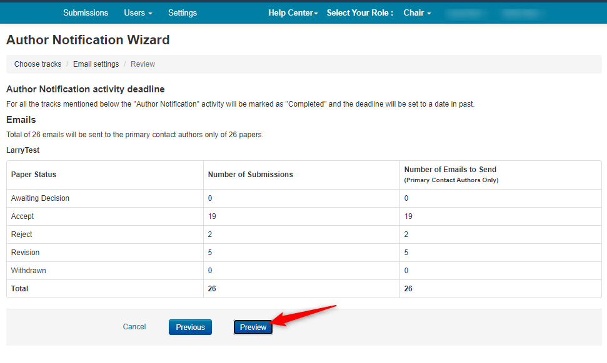Open the Revision row's submissions count
This screenshot has width=607, height=363.
[x=210, y=253]
